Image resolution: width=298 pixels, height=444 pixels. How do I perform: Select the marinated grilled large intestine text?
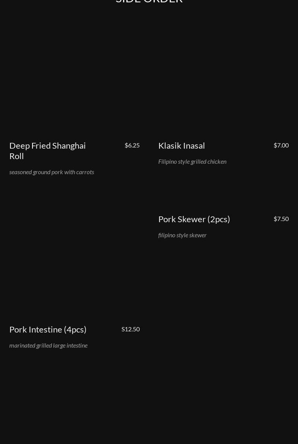[48, 346]
